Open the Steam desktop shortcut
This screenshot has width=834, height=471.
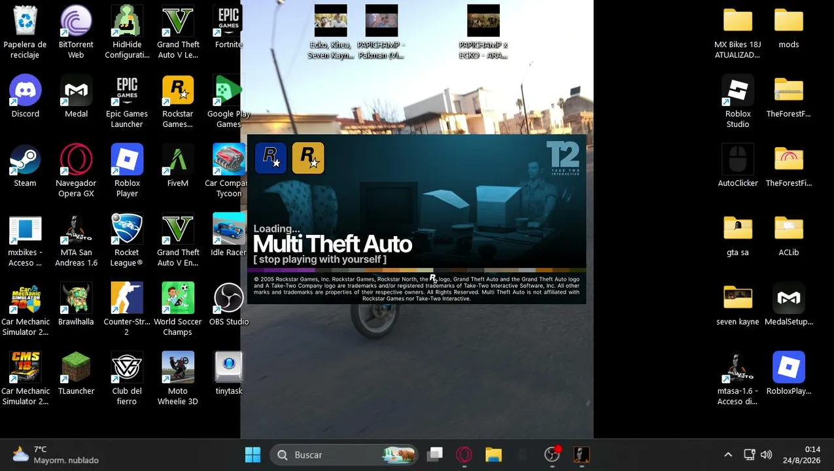25,166
